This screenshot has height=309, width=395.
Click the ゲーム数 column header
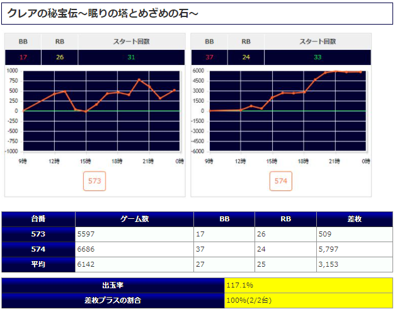coord(134,219)
